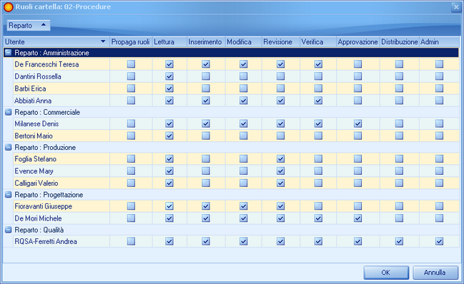464x284 pixels.
Task: Sort by the Approvazione column header
Action: point(357,42)
